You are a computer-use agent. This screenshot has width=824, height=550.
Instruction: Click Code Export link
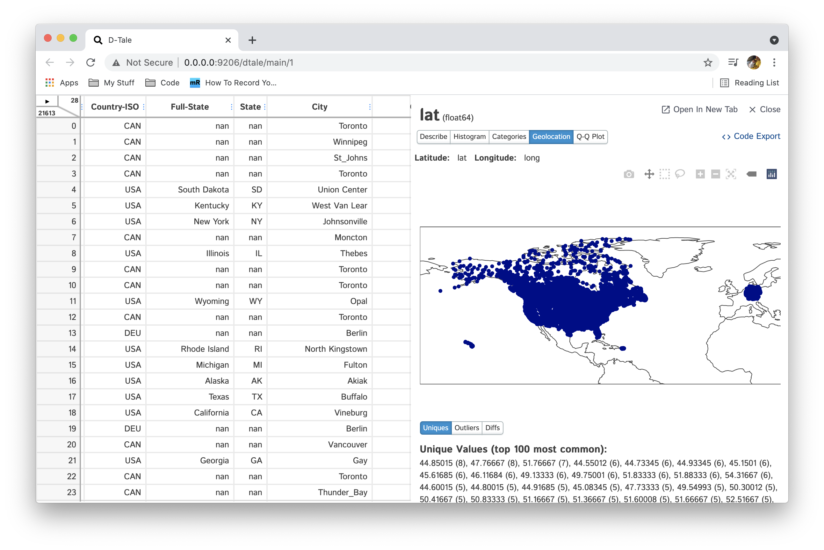pyautogui.click(x=751, y=136)
